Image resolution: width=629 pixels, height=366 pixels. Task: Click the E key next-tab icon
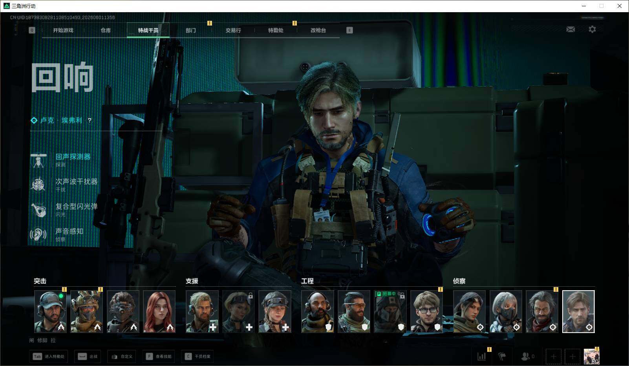coord(349,30)
